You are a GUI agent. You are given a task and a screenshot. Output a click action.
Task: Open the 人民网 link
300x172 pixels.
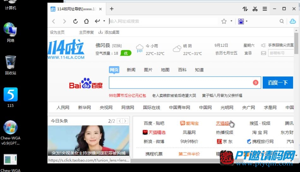[x=63, y=107]
